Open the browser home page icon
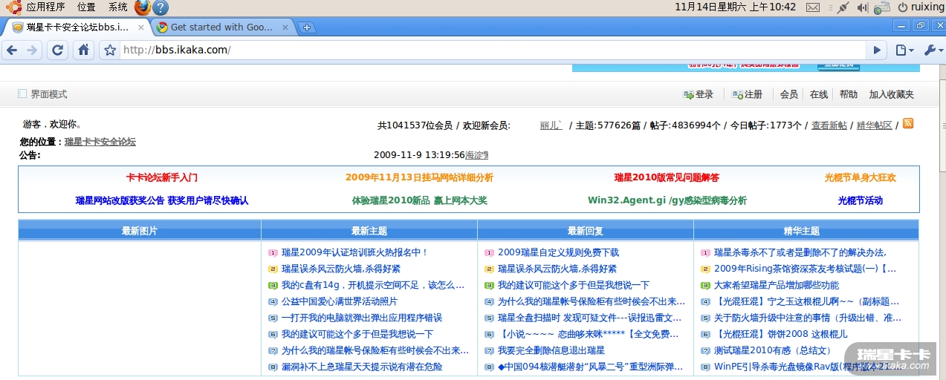 [x=84, y=50]
